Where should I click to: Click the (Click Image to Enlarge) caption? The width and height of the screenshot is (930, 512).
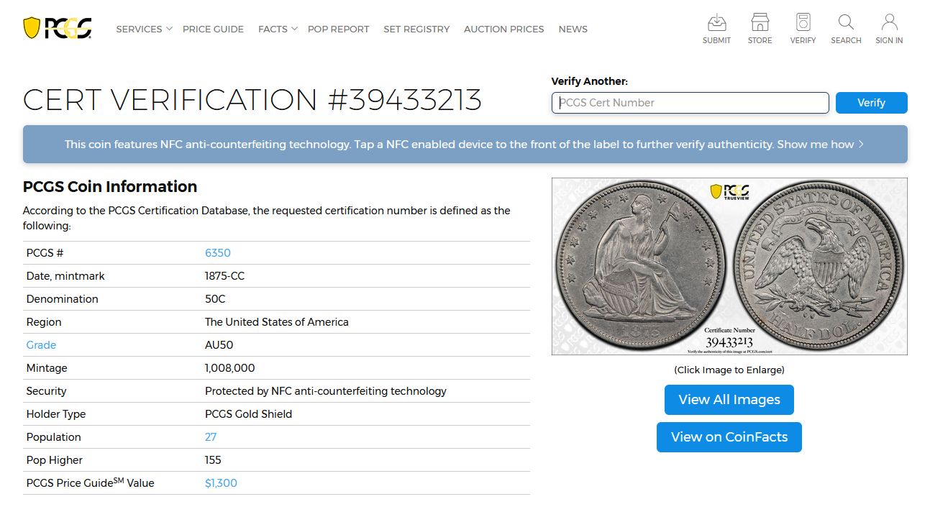coord(729,370)
